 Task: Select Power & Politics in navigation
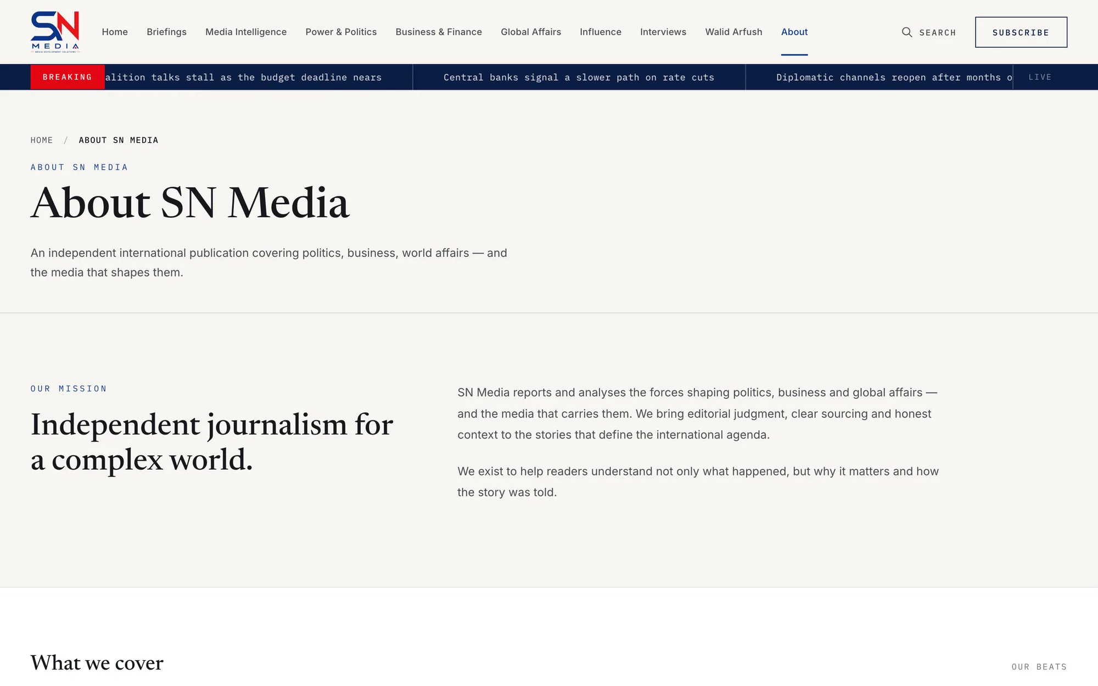(x=341, y=32)
